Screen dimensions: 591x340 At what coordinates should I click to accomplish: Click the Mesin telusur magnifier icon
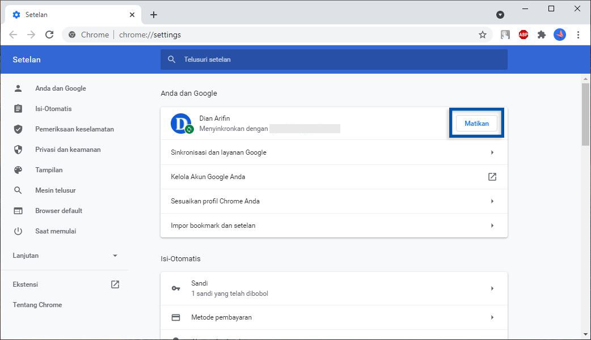point(17,190)
